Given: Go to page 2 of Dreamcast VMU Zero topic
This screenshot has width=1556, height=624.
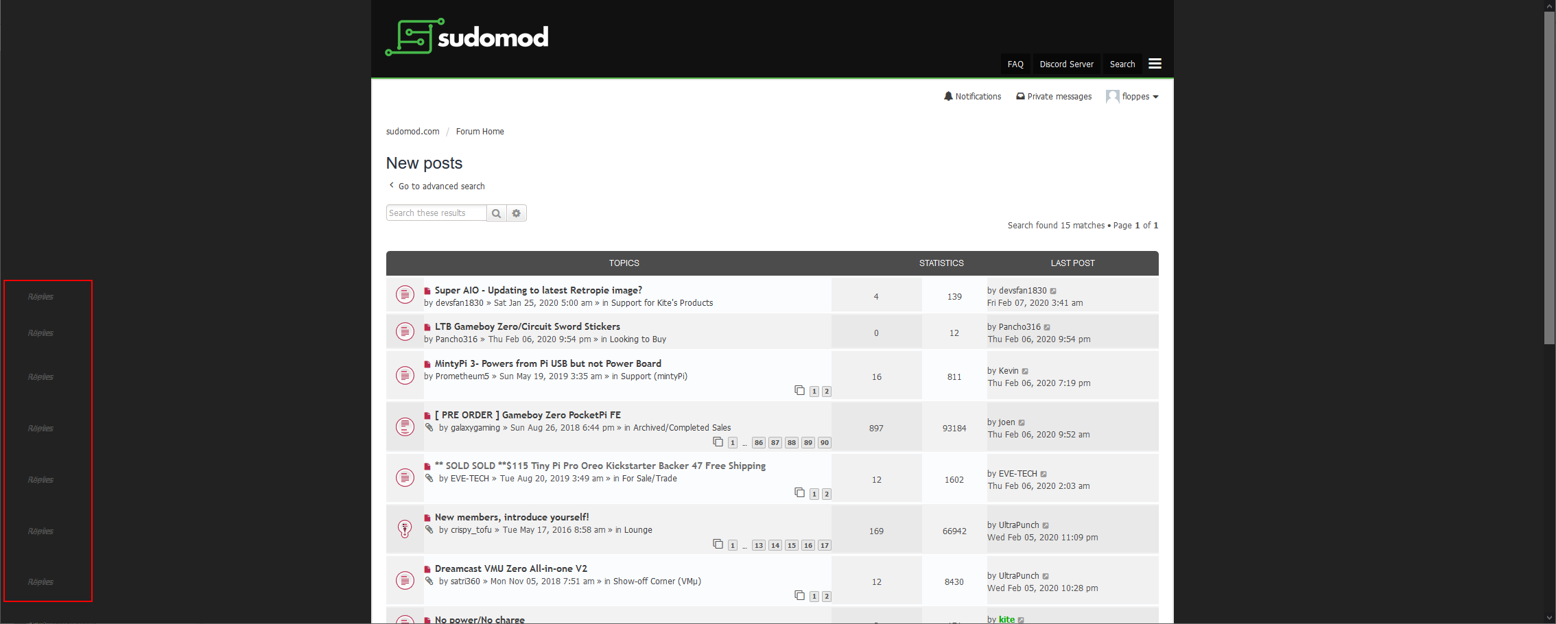Looking at the screenshot, I should (x=827, y=597).
